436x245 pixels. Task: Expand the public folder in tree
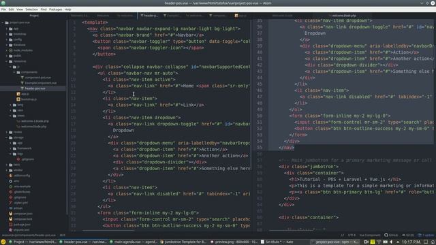coord(7,56)
